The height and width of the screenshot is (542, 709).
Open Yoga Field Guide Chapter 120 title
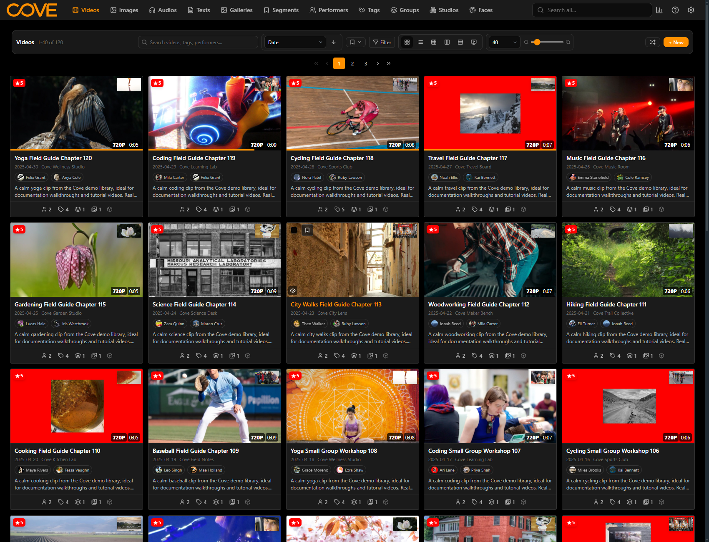(53, 158)
